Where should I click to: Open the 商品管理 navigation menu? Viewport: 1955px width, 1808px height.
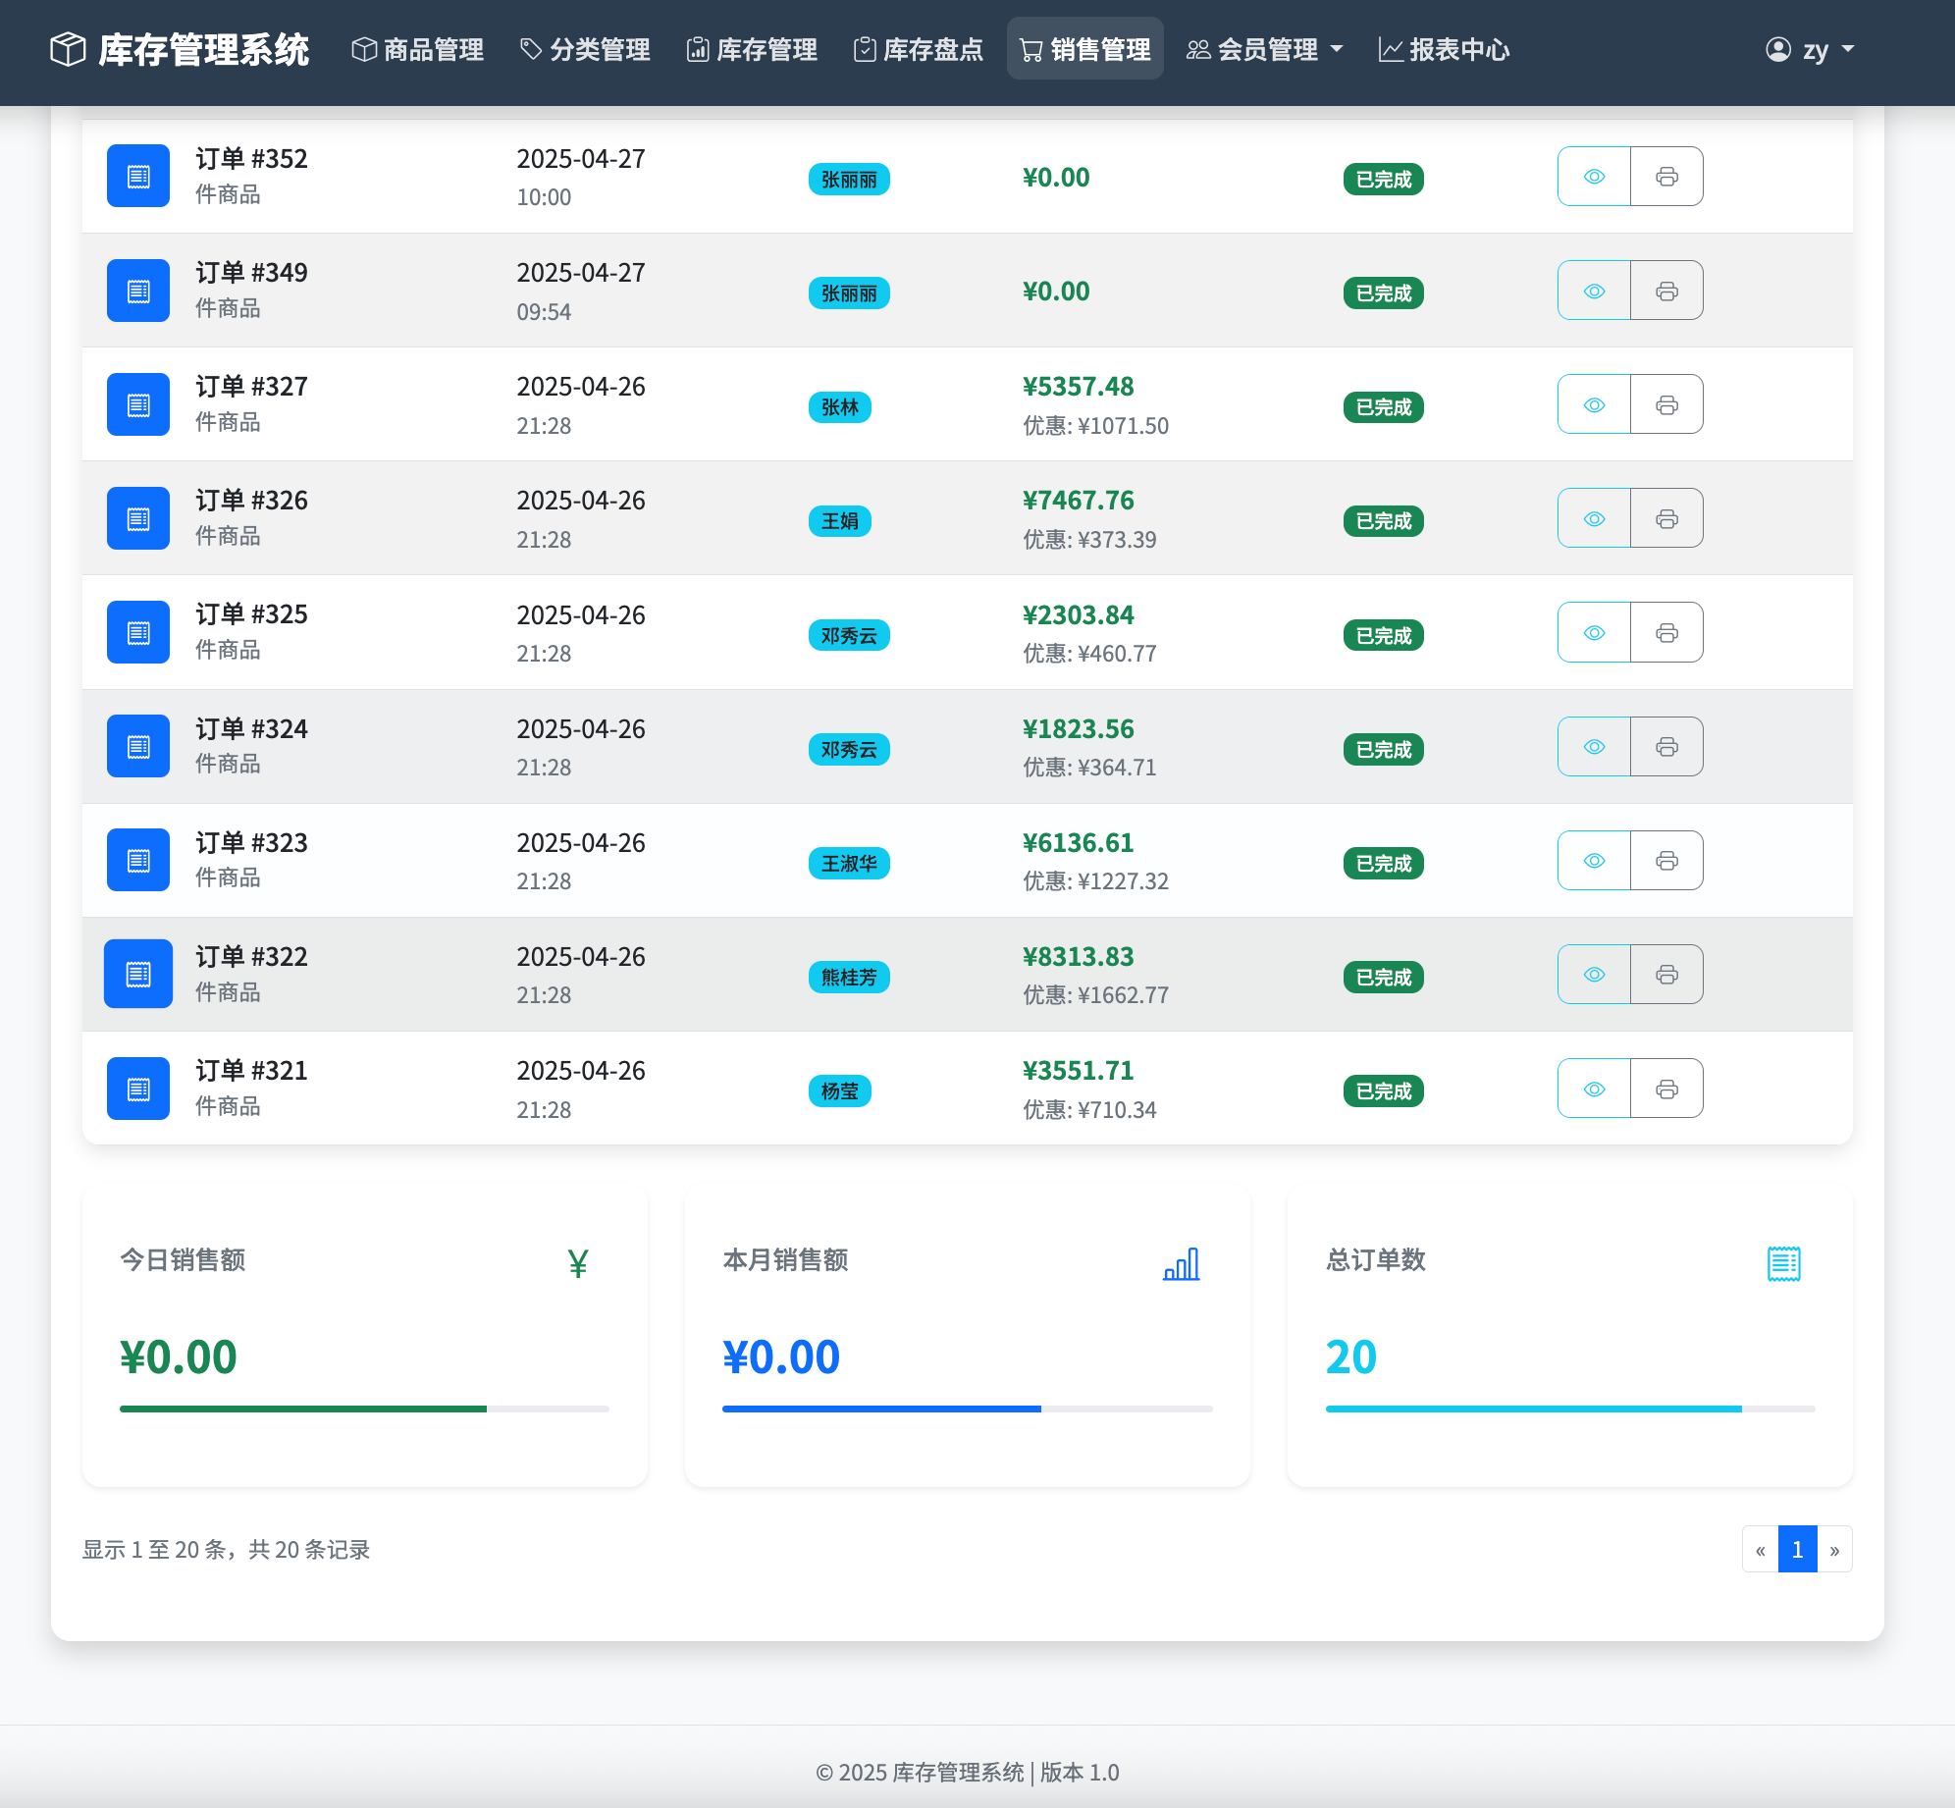point(418,49)
